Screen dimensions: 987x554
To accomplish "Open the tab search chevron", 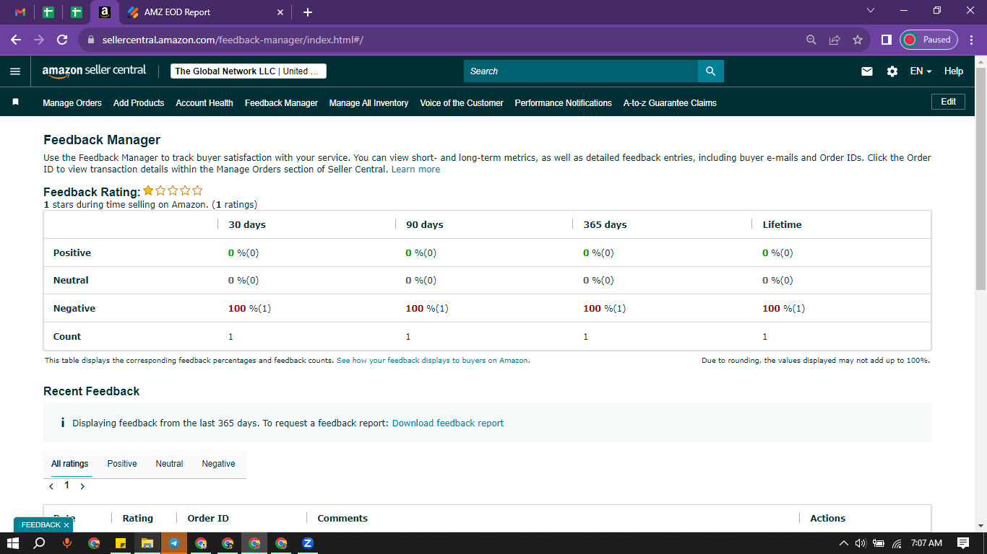I will 871,11.
